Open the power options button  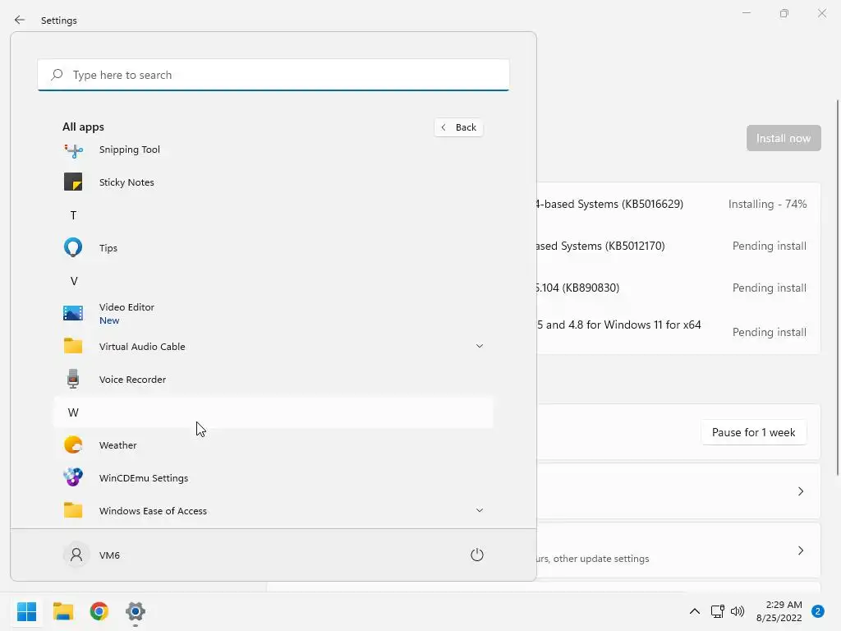477,555
